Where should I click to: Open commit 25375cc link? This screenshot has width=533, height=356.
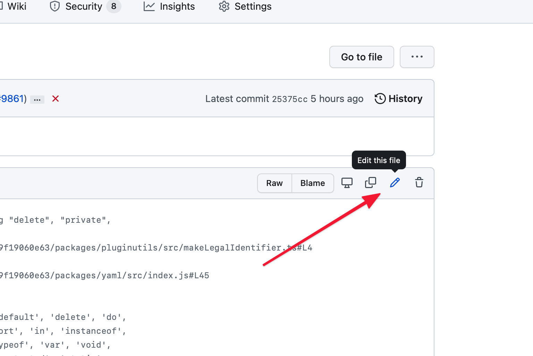[x=290, y=99]
